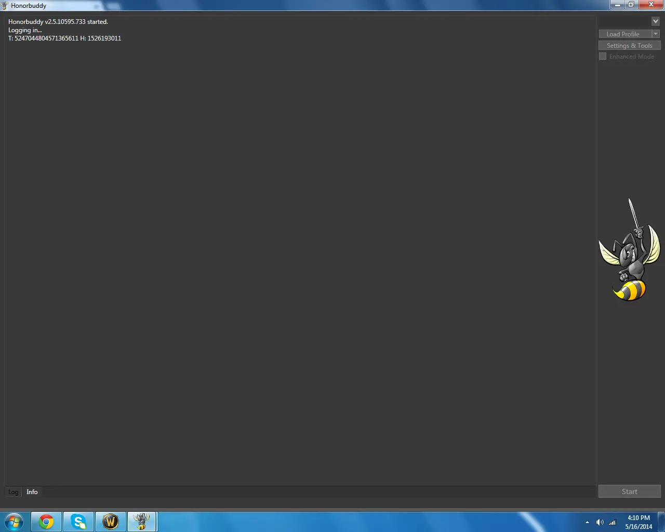Minimize the Honorbuddy window

tap(617, 4)
